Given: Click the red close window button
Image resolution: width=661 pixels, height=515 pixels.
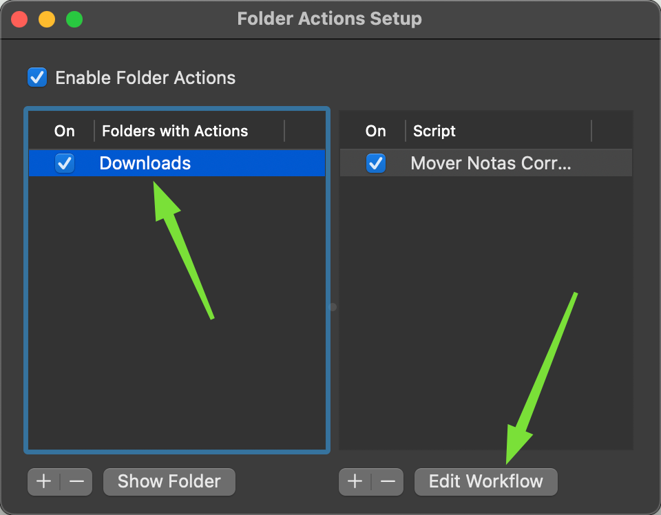Looking at the screenshot, I should pyautogui.click(x=19, y=19).
